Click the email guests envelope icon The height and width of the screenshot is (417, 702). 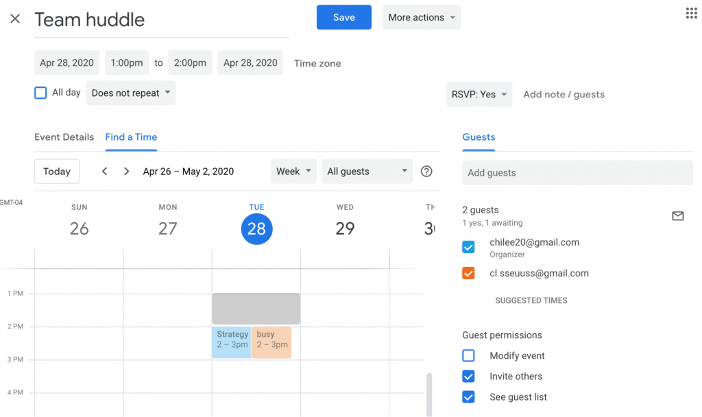(x=677, y=216)
